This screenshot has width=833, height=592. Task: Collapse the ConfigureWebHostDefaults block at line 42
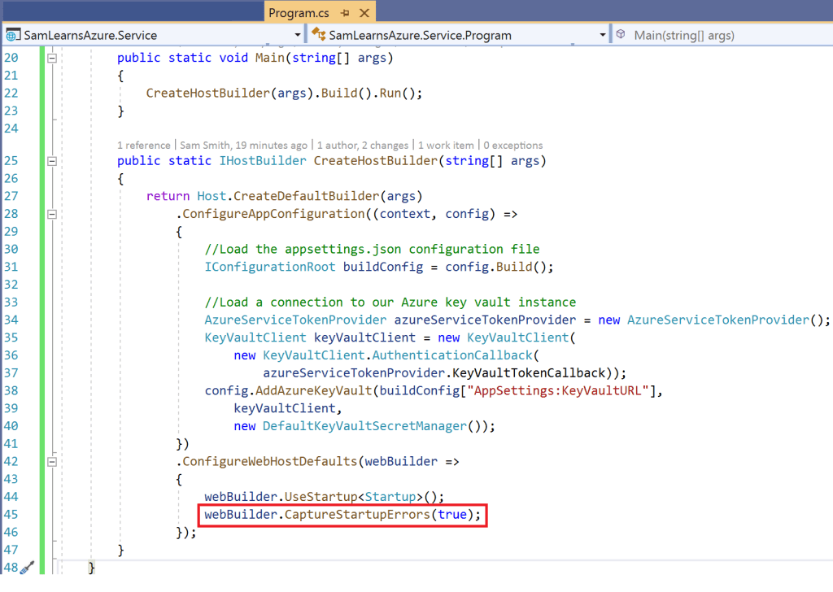click(x=52, y=461)
